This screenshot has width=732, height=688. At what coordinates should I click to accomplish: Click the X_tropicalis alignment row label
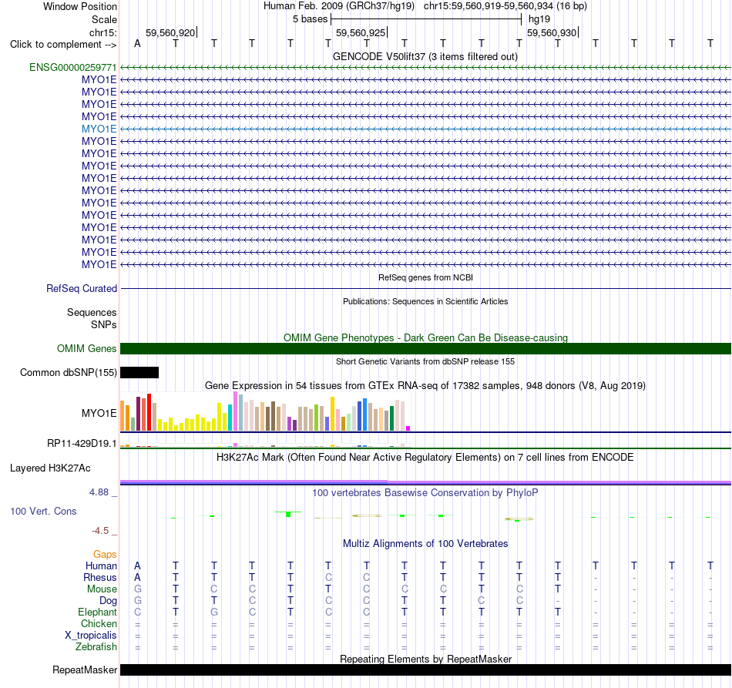pos(91,636)
